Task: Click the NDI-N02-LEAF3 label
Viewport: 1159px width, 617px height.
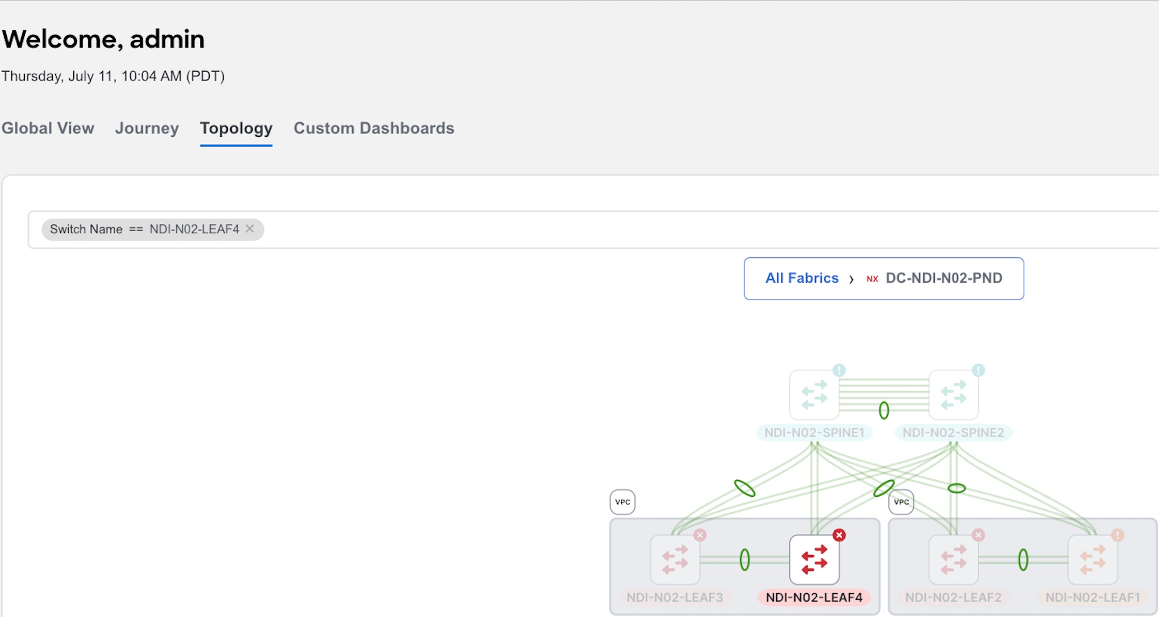Action: click(x=675, y=597)
